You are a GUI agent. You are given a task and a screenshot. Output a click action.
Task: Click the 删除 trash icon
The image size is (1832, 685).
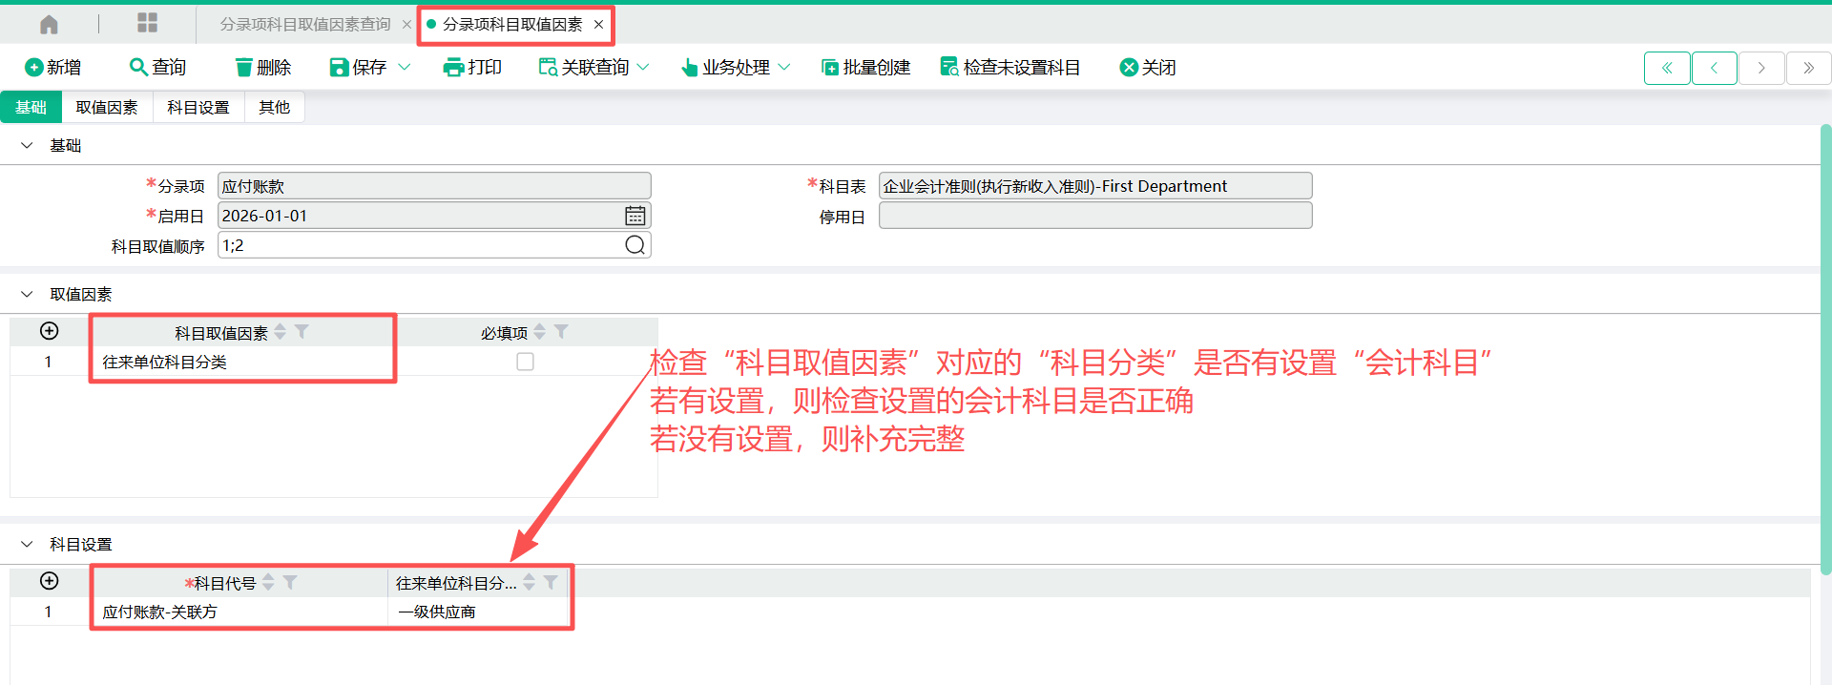click(244, 67)
